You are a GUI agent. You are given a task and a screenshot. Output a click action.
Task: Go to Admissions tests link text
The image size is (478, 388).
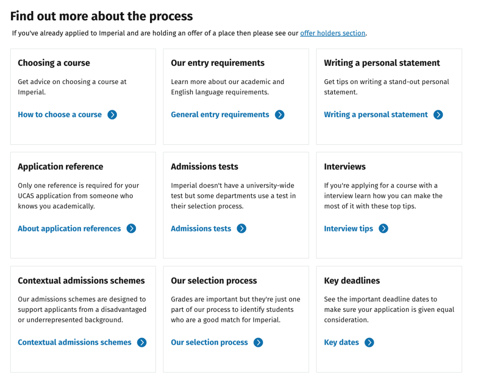pos(201,229)
